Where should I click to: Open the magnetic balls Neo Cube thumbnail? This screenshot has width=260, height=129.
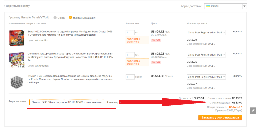tap(16, 83)
